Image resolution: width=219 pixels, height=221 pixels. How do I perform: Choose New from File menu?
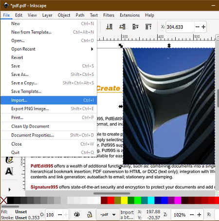tap(49, 24)
